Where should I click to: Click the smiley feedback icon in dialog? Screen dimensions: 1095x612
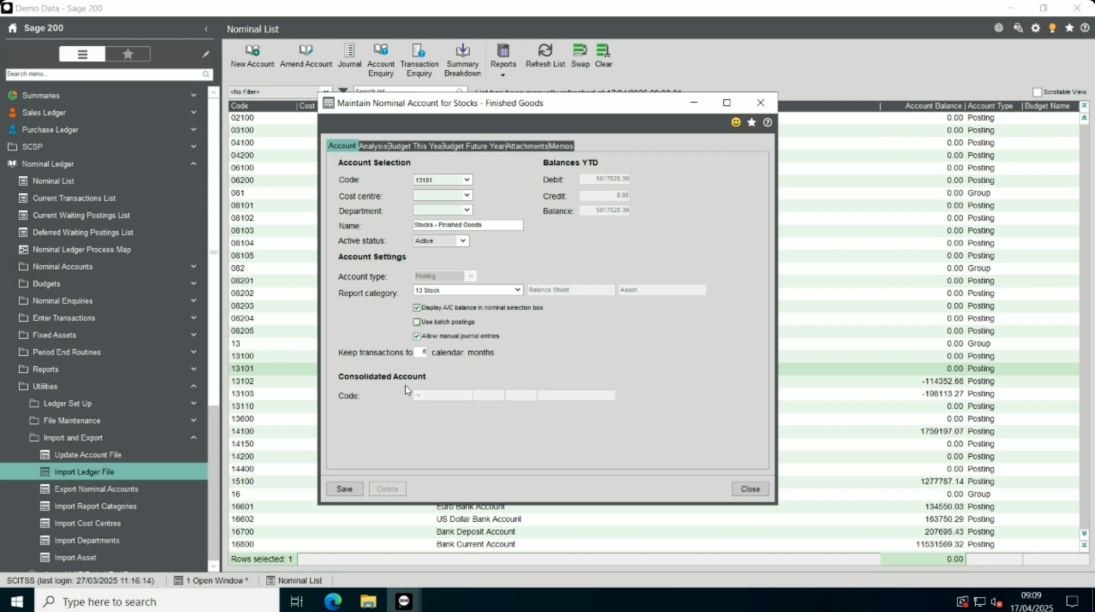736,122
